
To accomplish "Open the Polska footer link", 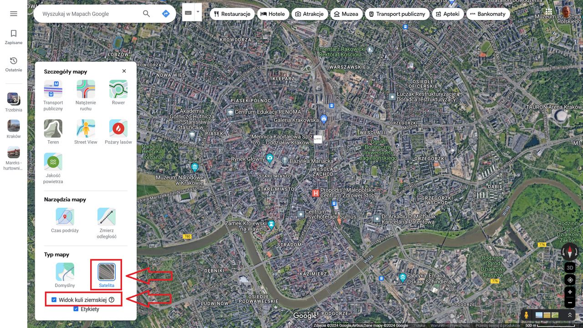I will pyautogui.click(x=419, y=325).
